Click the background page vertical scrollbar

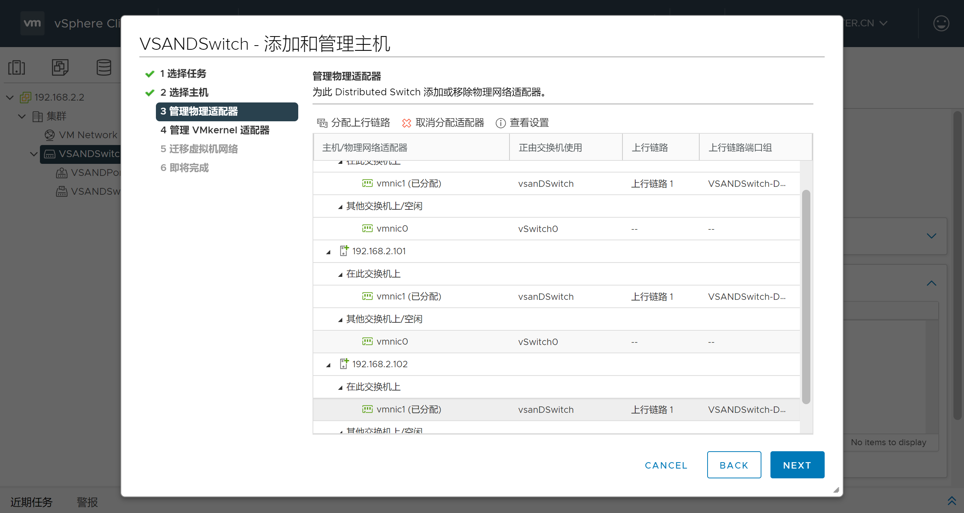point(957,265)
